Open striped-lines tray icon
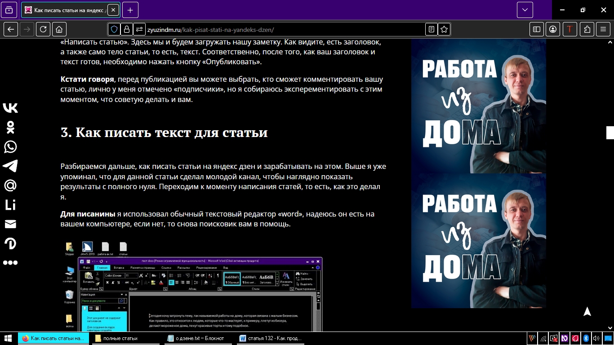Screen dimensions: 614x345 (532, 338)
